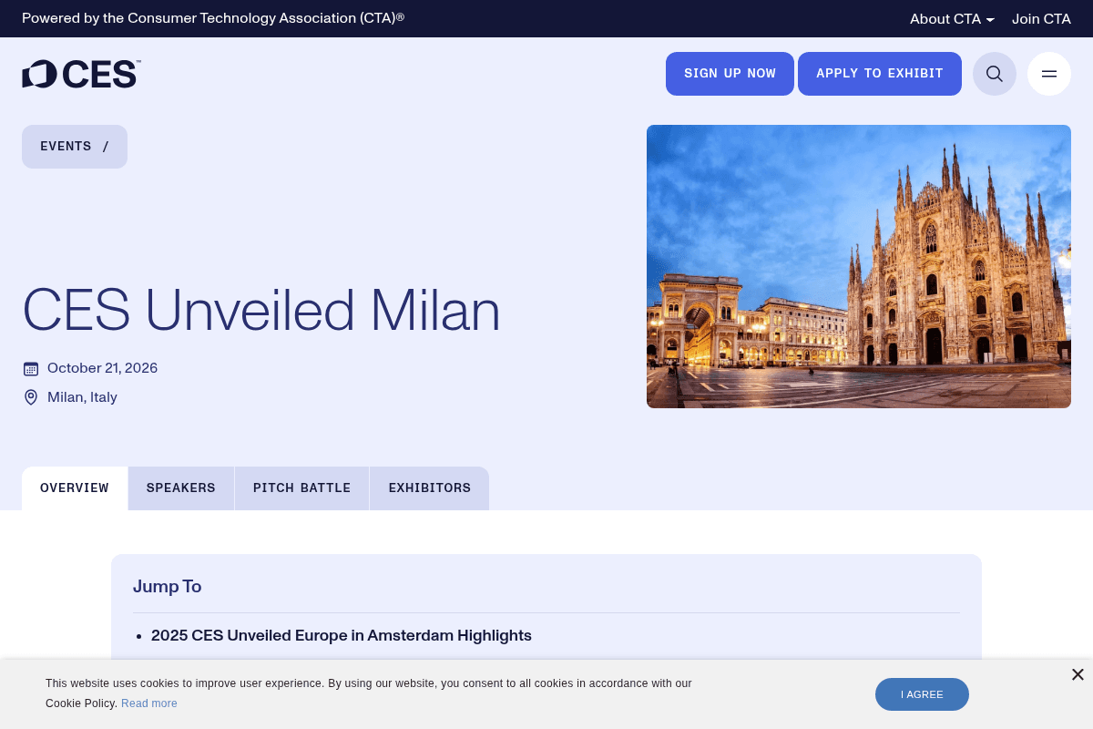Image resolution: width=1093 pixels, height=729 pixels.
Task: Click the Join CTA link
Action: click(1041, 18)
